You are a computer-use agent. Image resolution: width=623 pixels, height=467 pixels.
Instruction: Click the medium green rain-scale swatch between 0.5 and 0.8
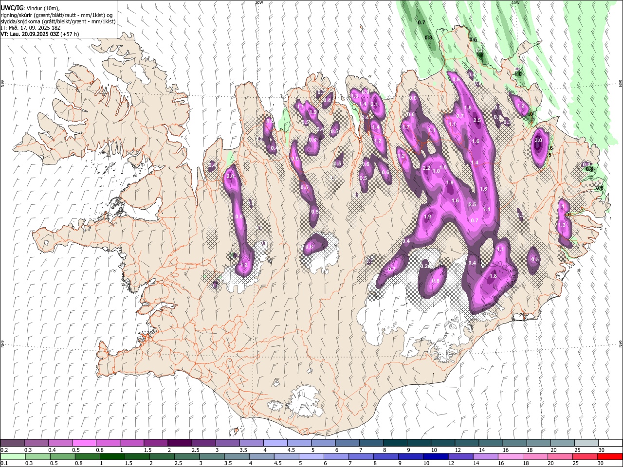pyautogui.click(x=62, y=456)
